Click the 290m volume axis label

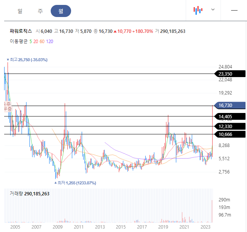tap(224, 200)
